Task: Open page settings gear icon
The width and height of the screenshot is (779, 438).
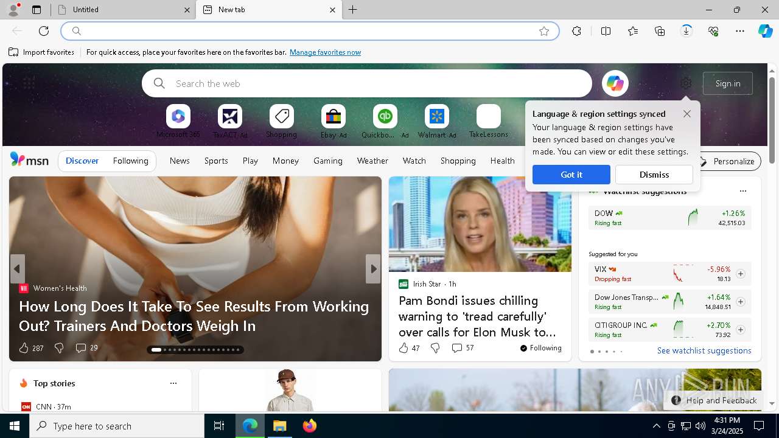Action: point(686,83)
